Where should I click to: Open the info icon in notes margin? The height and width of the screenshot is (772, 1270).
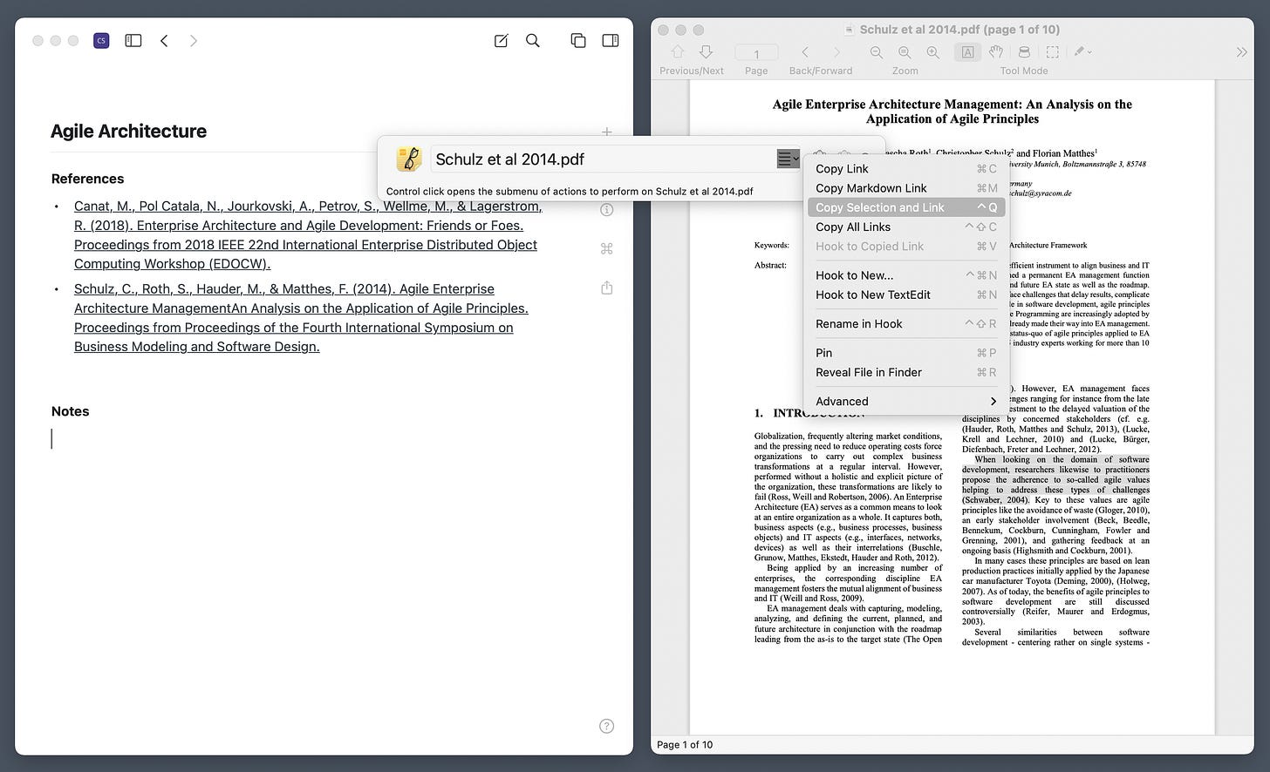point(607,210)
